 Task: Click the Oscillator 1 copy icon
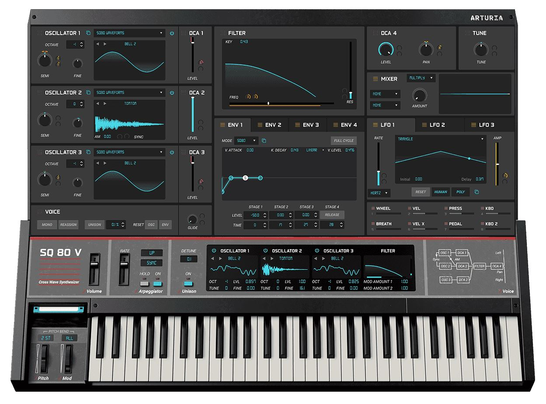pyautogui.click(x=88, y=33)
